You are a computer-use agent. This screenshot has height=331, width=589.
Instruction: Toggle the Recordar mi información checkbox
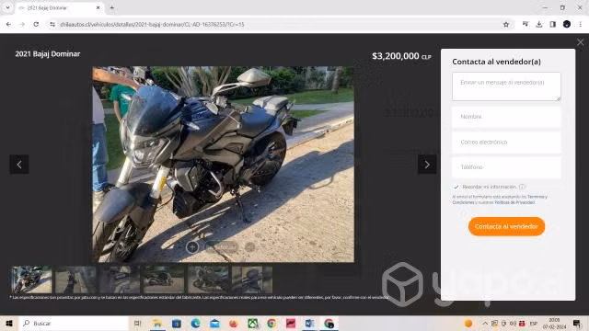click(x=456, y=187)
